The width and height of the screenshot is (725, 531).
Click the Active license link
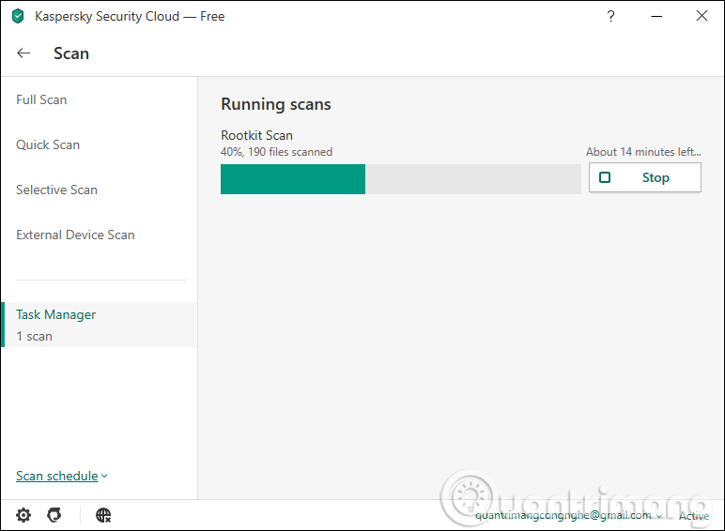694,516
